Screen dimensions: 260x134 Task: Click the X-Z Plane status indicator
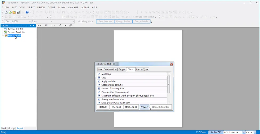[x=201, y=132]
